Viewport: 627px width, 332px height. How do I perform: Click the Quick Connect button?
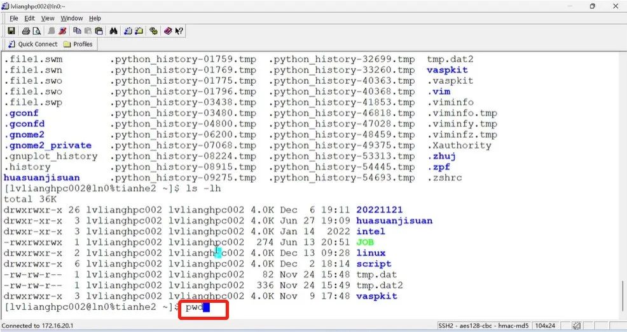pyautogui.click(x=33, y=44)
